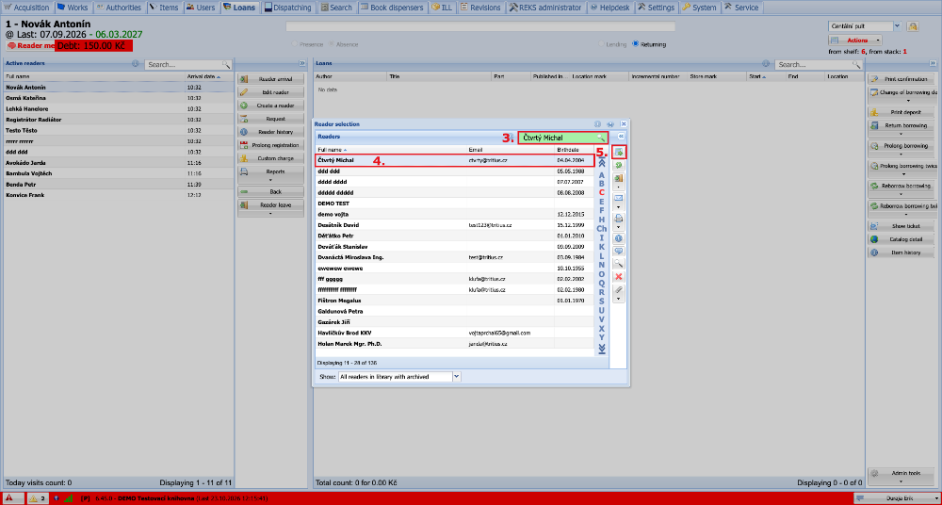Click the info icon beside Active readers search
Screen dimensions: 942x505
135,64
